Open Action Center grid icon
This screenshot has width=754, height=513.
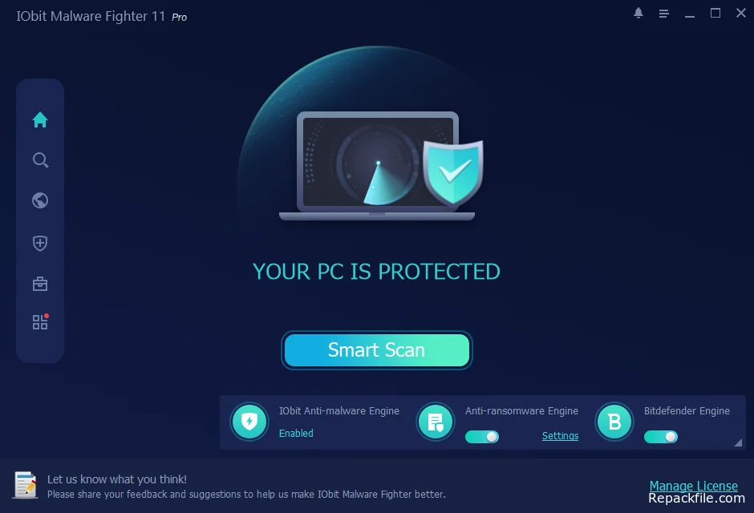coord(40,321)
